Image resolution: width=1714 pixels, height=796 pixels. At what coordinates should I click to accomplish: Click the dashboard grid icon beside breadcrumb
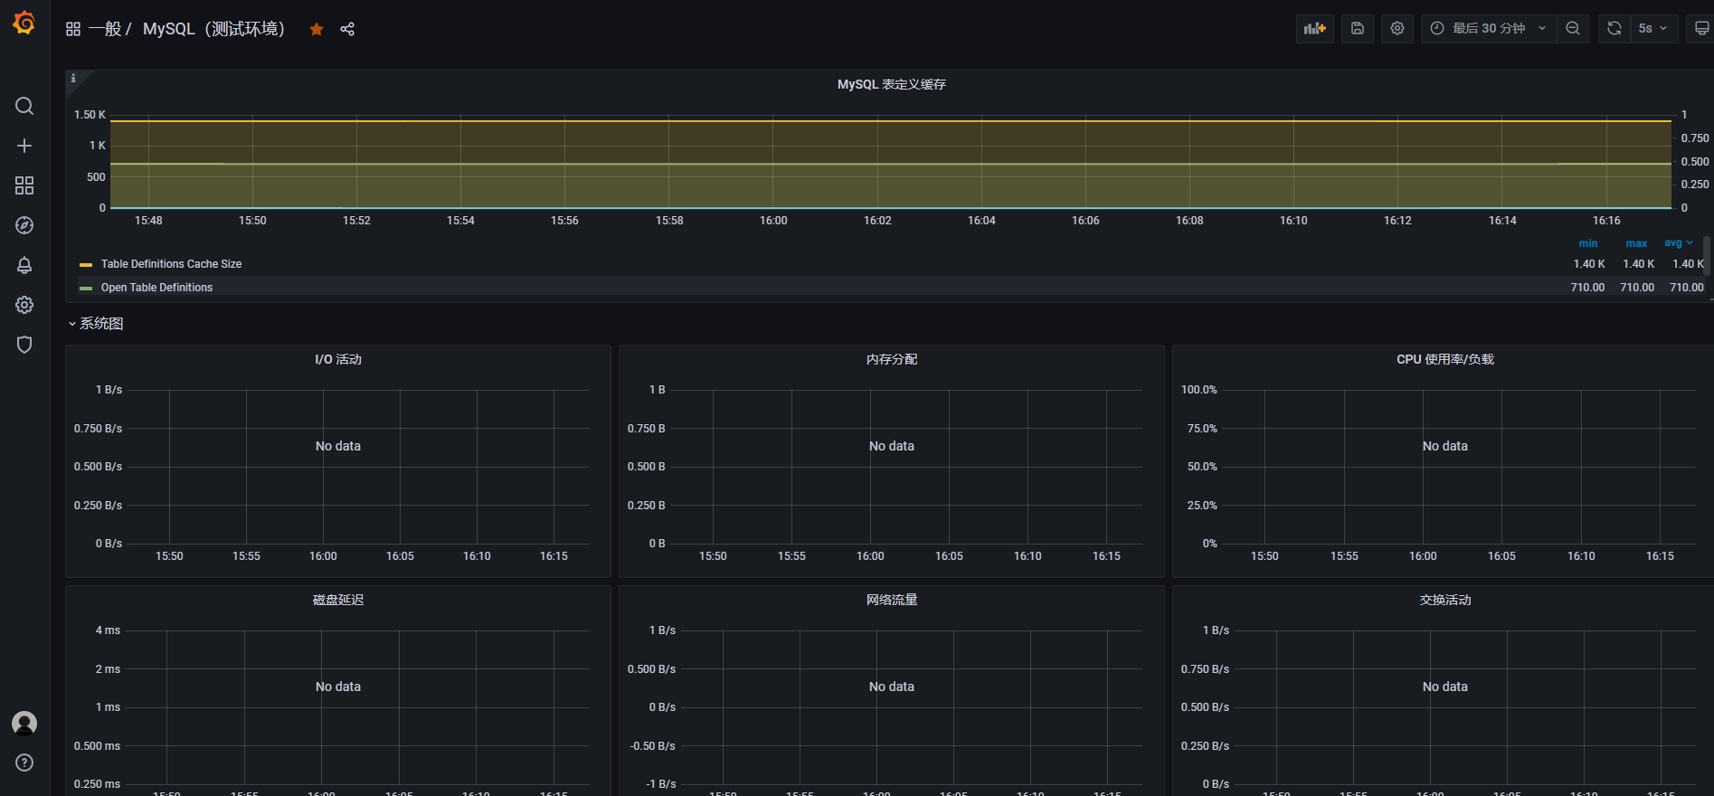[x=73, y=29]
